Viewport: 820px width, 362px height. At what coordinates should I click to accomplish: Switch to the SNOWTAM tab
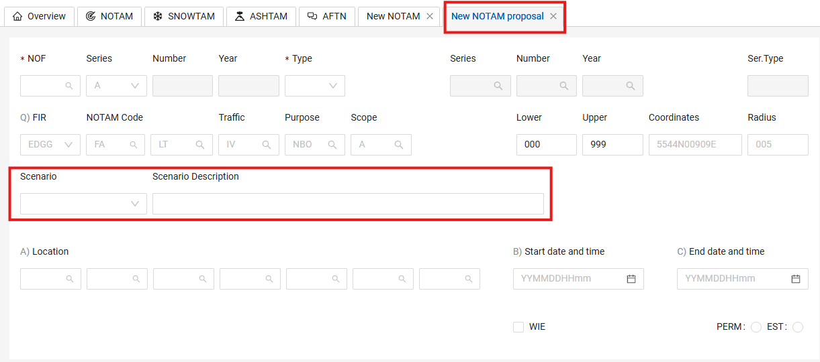(x=184, y=16)
